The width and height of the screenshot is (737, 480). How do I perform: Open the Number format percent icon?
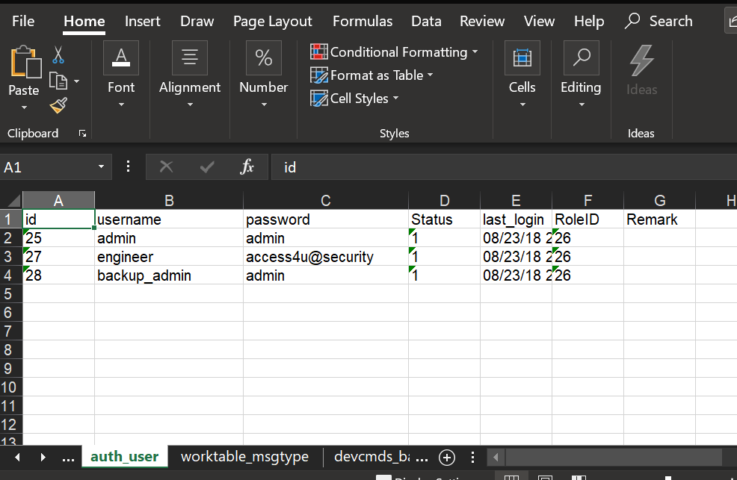coord(263,58)
